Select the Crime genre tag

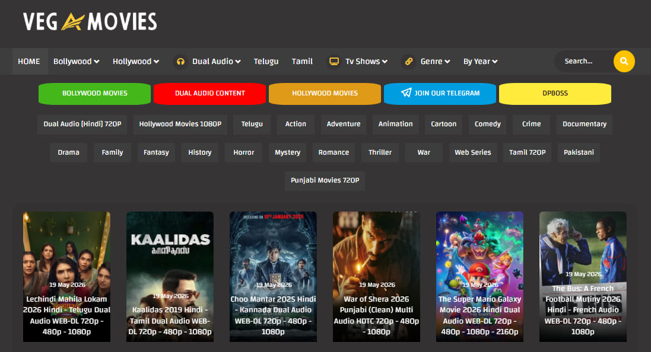coord(532,124)
